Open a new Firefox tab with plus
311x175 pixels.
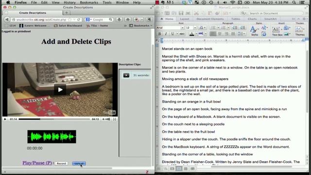point(67,13)
